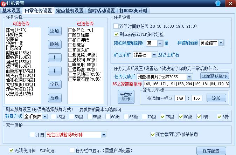Viewport: 236px width, 155px height.
Task: Check 猛犸宫[60级] in 已选任务 list
Action: (70, 69)
